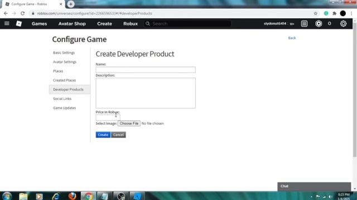Click the browser address bar URL

(94, 13)
